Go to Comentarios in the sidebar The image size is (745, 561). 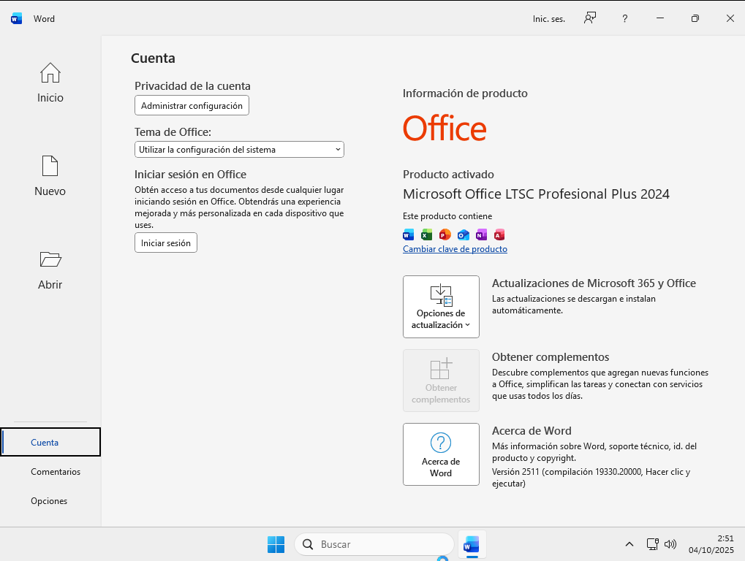pyautogui.click(x=56, y=472)
